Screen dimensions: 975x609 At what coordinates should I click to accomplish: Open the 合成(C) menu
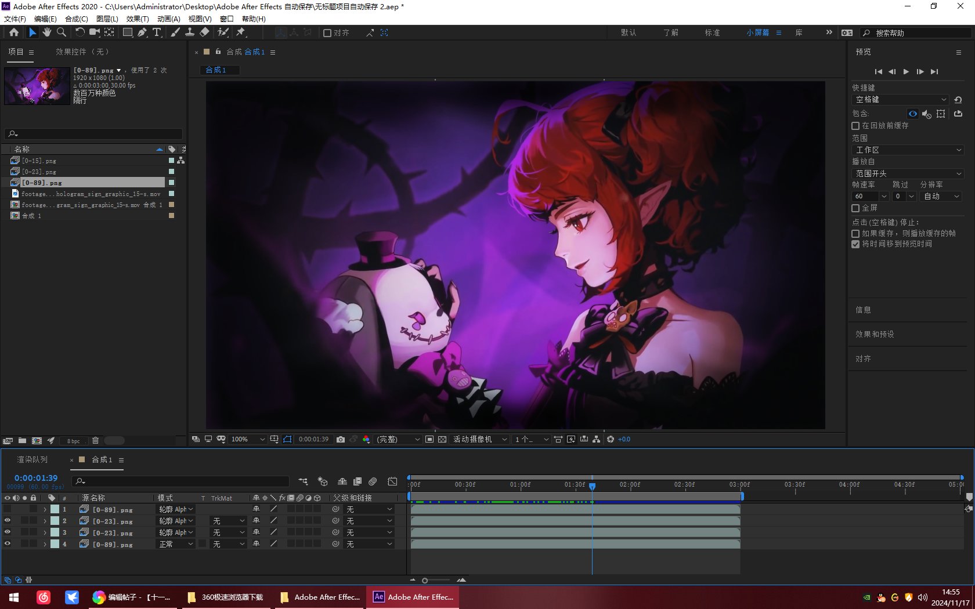(77, 19)
